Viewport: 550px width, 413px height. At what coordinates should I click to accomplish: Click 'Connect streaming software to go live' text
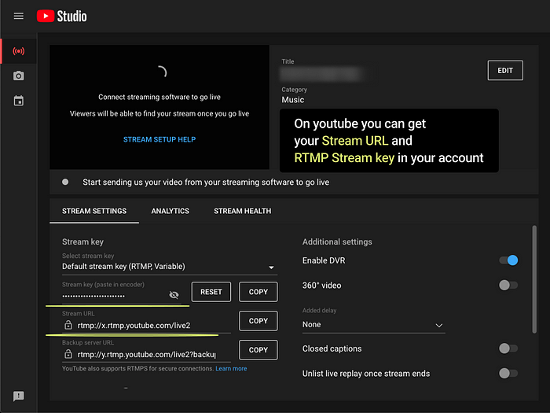[x=159, y=97]
